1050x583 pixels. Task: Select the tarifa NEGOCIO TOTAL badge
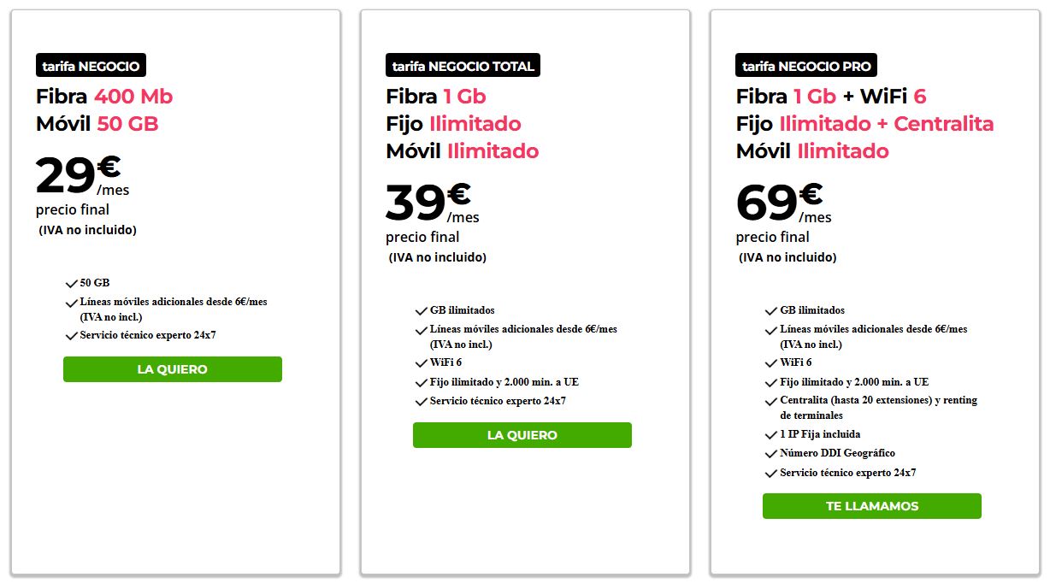pos(463,66)
